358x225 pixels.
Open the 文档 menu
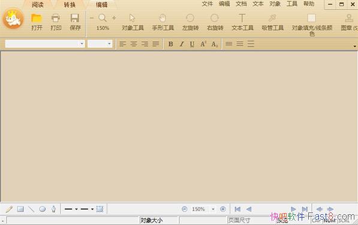click(x=241, y=4)
